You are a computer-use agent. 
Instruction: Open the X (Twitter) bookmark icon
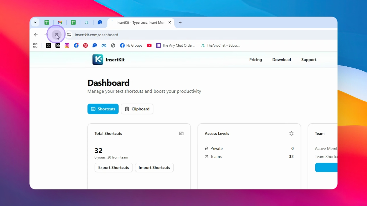point(48,45)
